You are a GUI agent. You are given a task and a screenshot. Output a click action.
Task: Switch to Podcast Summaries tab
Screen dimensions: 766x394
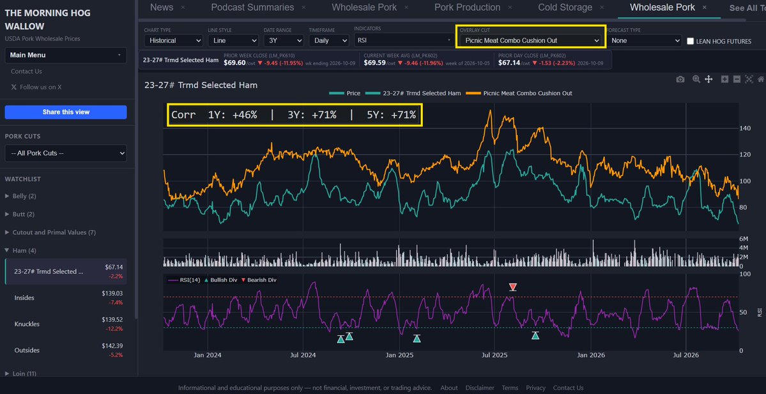252,7
